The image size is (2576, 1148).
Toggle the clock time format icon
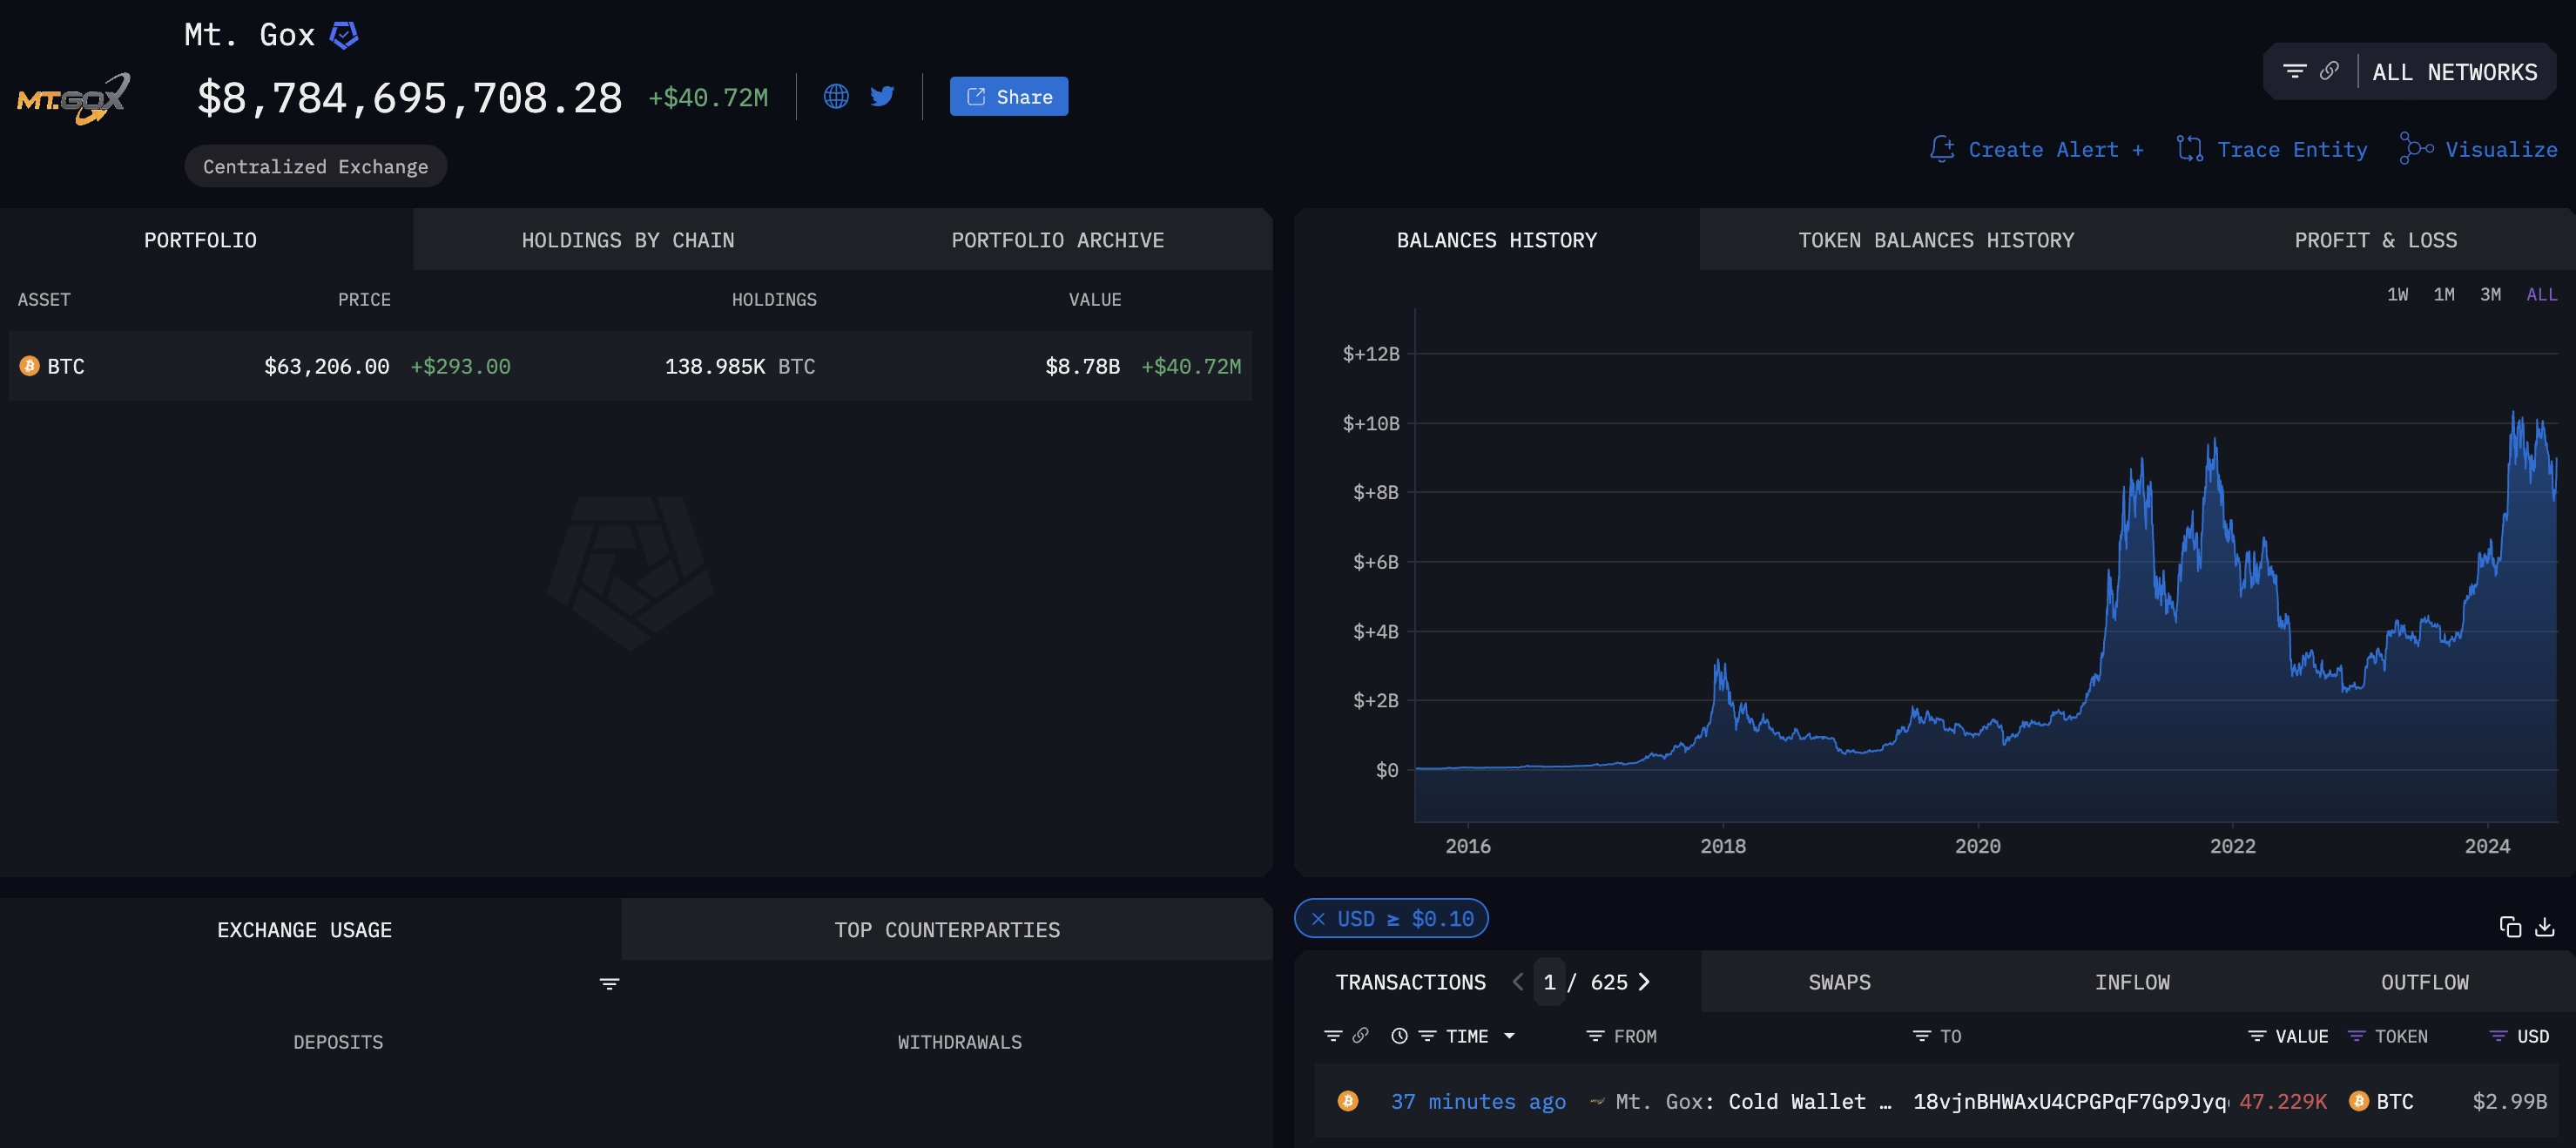[1399, 1036]
